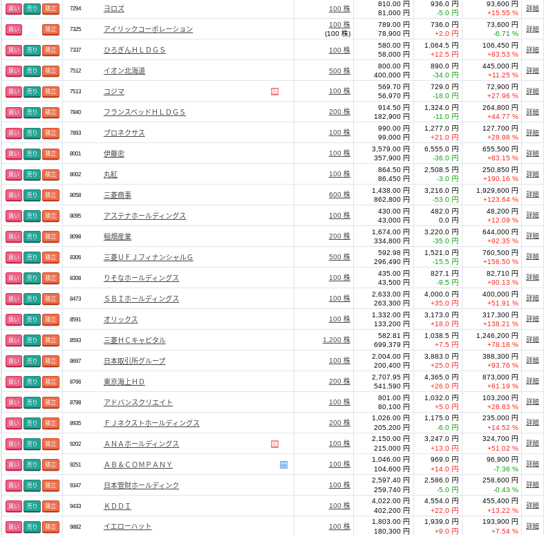Select the 1,929,600 円 valuation for 三菱商事
544x535 pixels.
(497, 191)
